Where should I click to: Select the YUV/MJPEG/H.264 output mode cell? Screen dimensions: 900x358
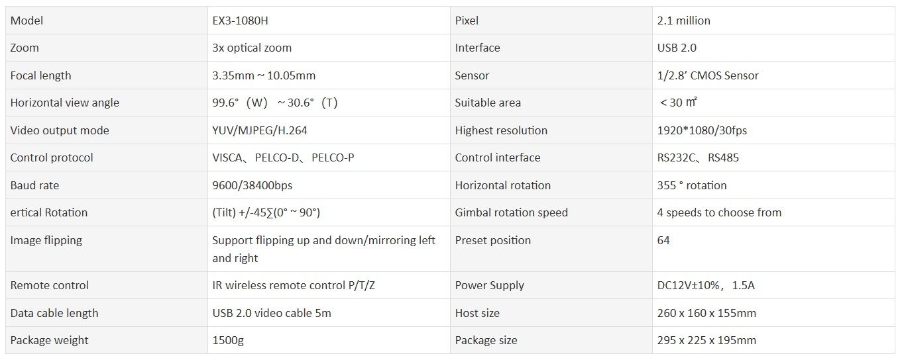click(x=260, y=130)
